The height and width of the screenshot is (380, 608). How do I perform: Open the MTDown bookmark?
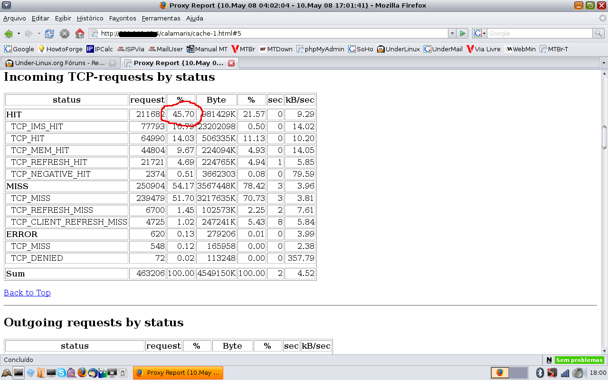(x=275, y=49)
